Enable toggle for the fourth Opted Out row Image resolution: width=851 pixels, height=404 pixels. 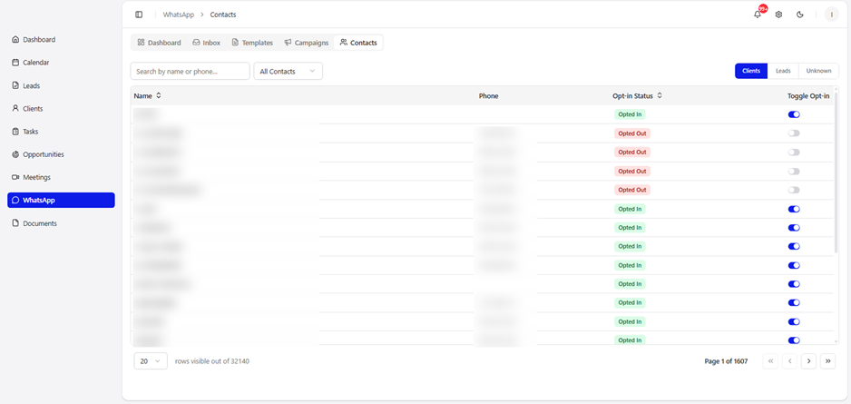click(794, 190)
